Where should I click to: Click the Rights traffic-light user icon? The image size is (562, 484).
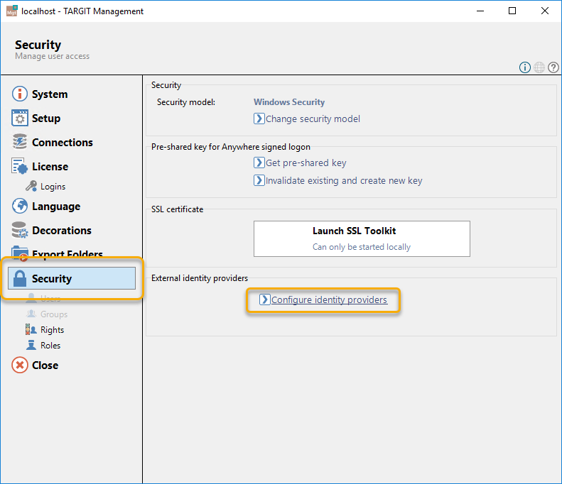point(31,329)
